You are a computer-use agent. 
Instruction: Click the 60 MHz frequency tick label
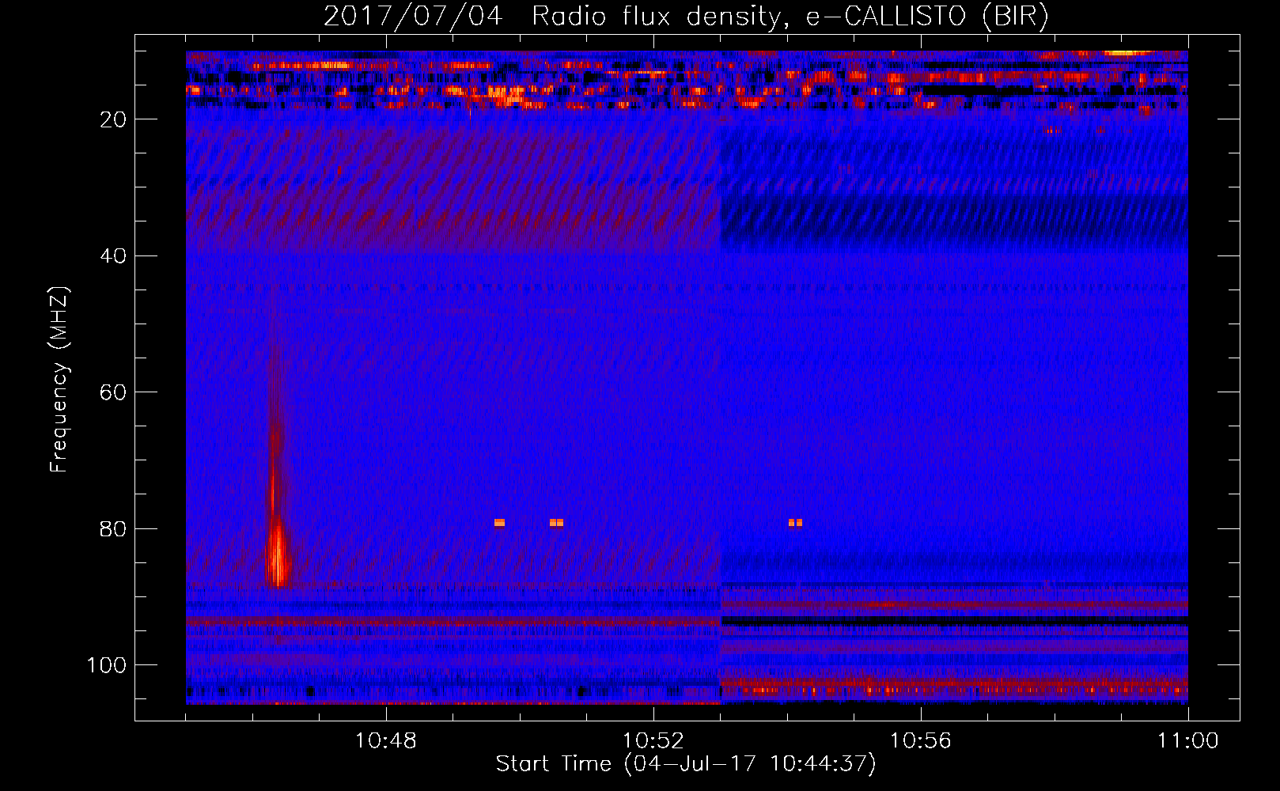point(114,392)
